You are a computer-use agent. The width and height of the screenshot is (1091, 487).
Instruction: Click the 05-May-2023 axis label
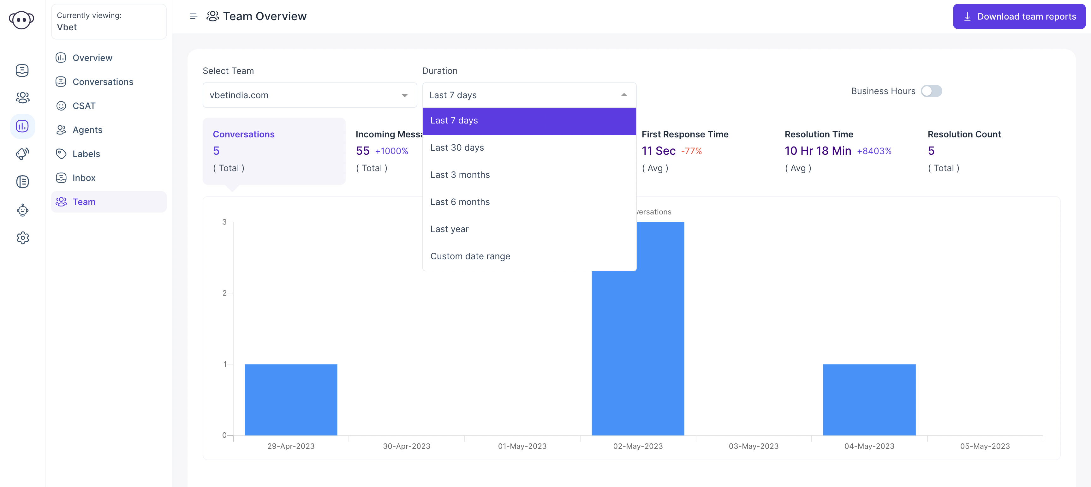pyautogui.click(x=985, y=446)
